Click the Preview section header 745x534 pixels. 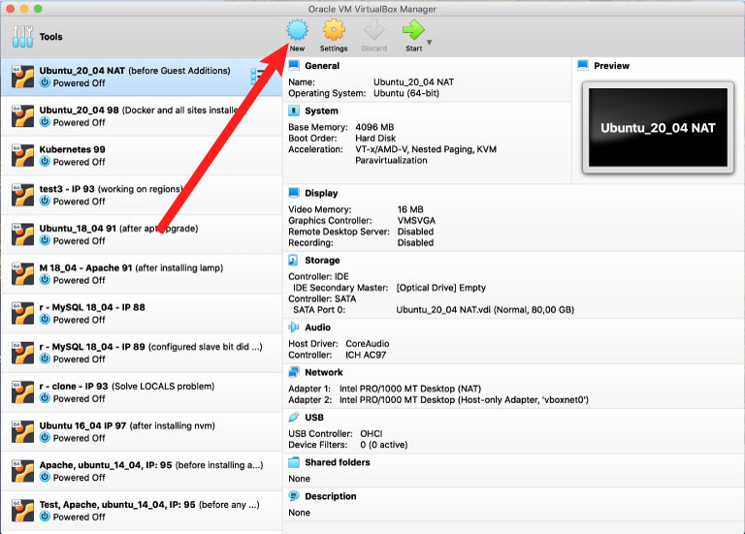coord(611,66)
